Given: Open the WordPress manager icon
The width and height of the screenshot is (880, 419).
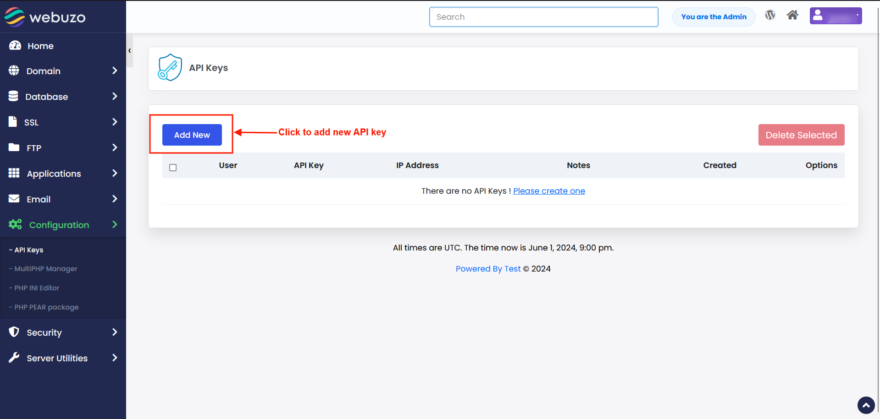Looking at the screenshot, I should (x=770, y=15).
